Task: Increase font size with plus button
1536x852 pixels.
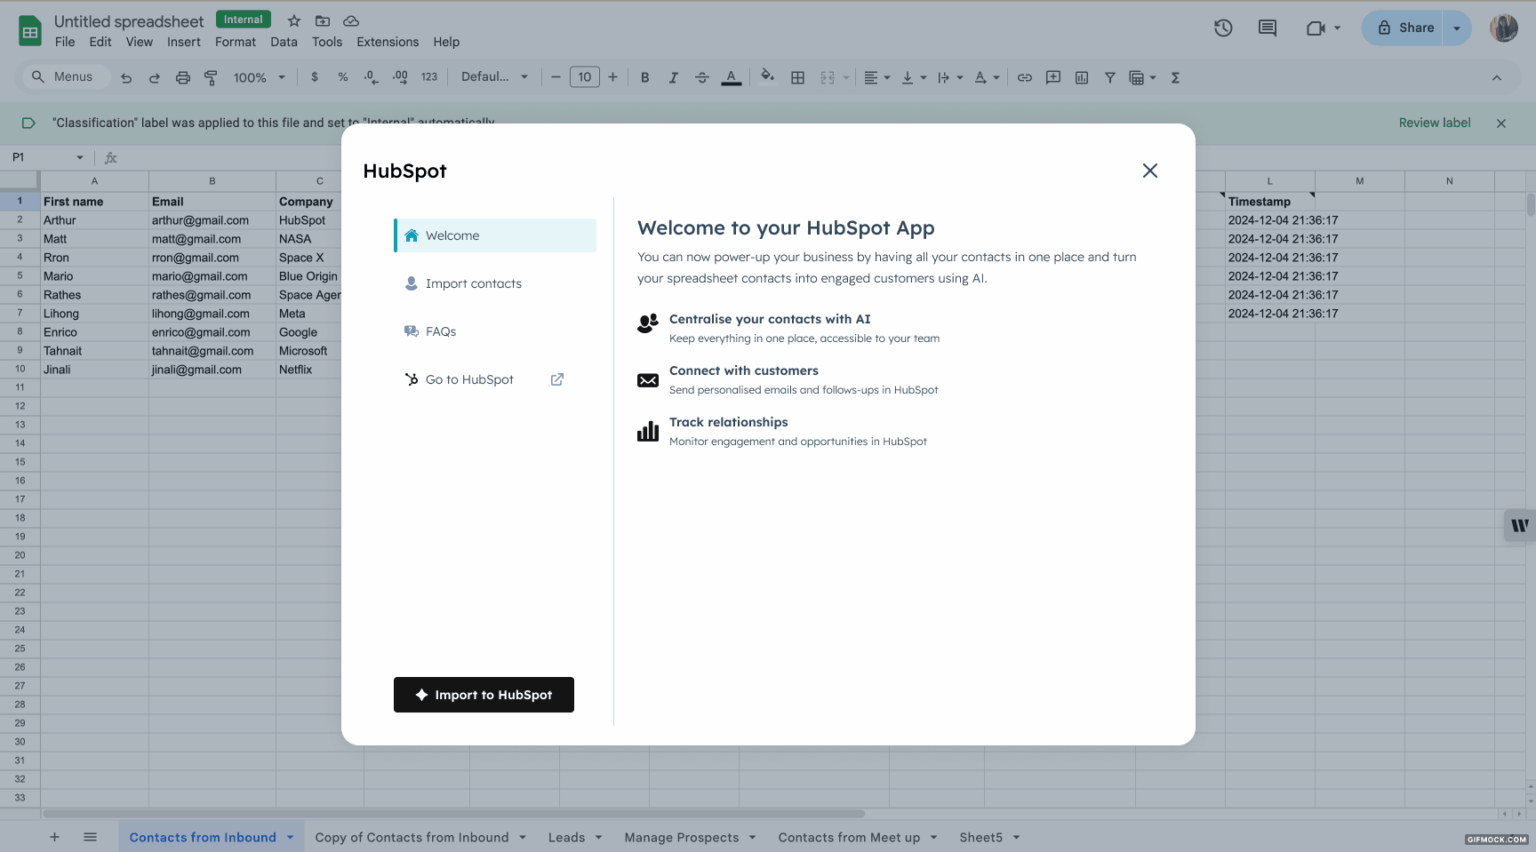Action: click(613, 77)
